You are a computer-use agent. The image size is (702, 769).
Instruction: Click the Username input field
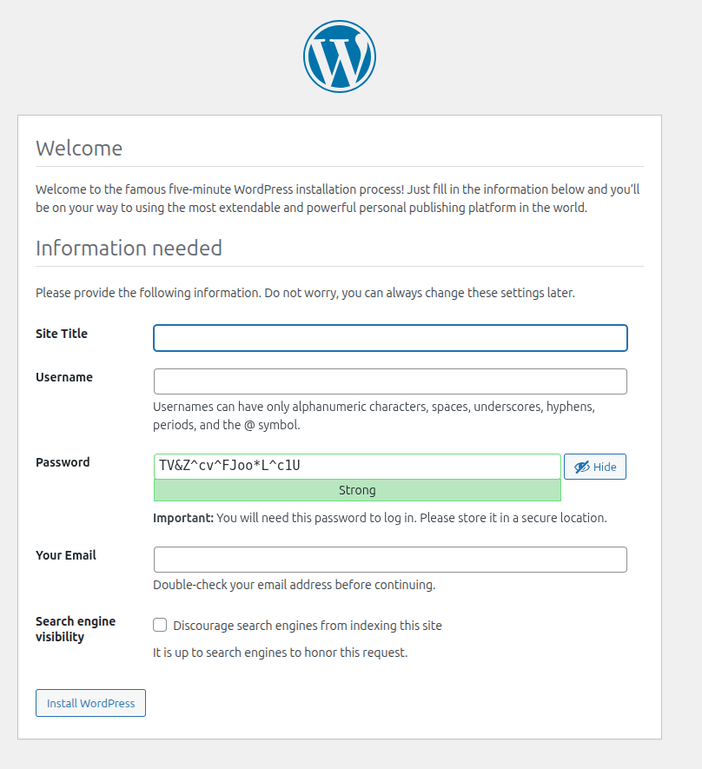pos(390,381)
